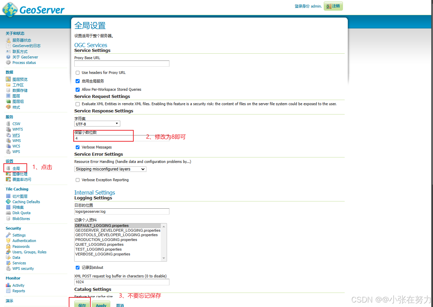Click the WPS service icon
This screenshot has height=307, width=433.
tap(8, 152)
